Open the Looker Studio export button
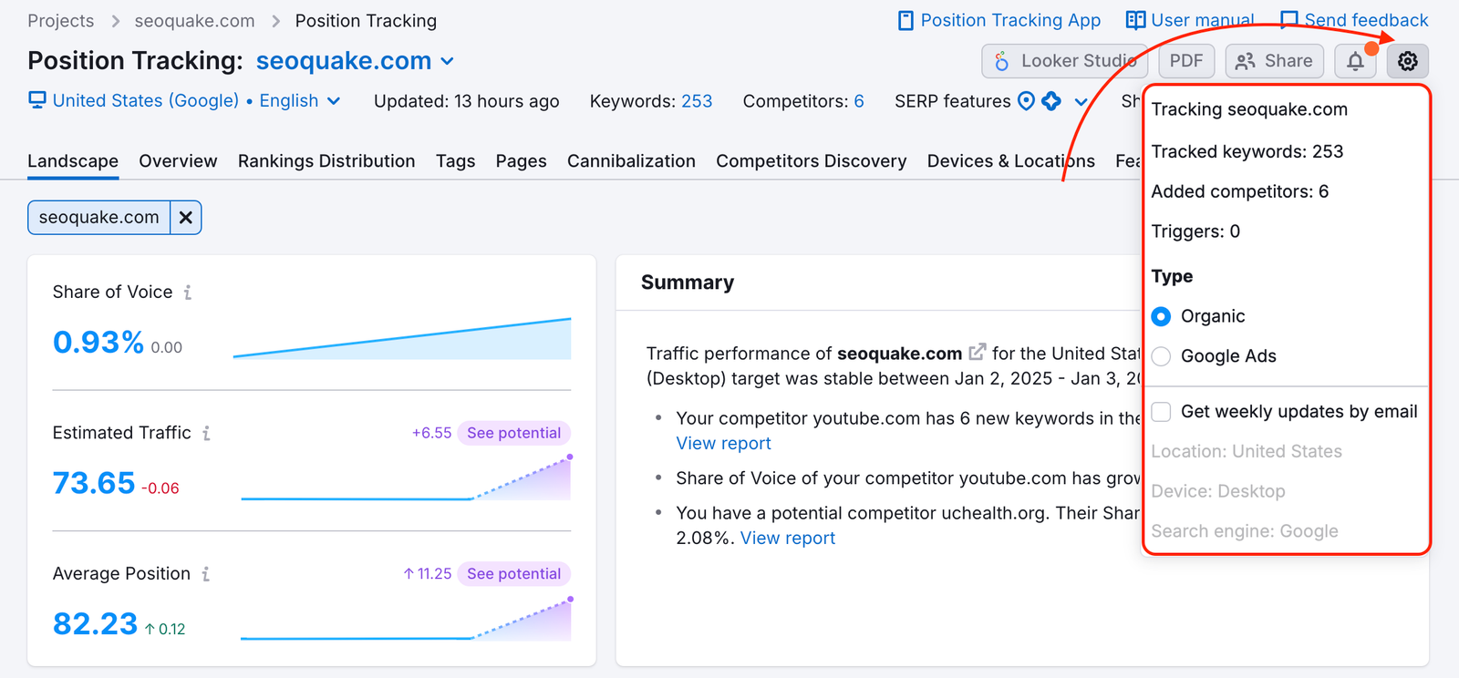This screenshot has width=1459, height=678. tap(1064, 61)
